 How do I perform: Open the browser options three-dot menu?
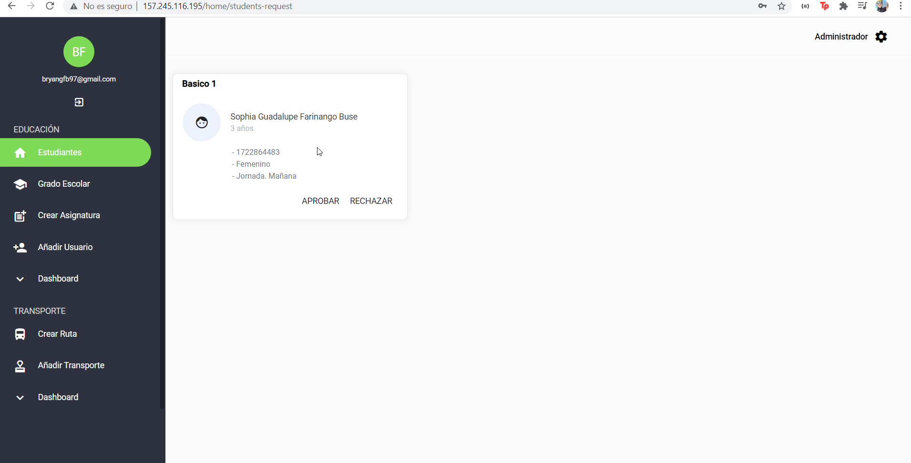[x=901, y=6]
